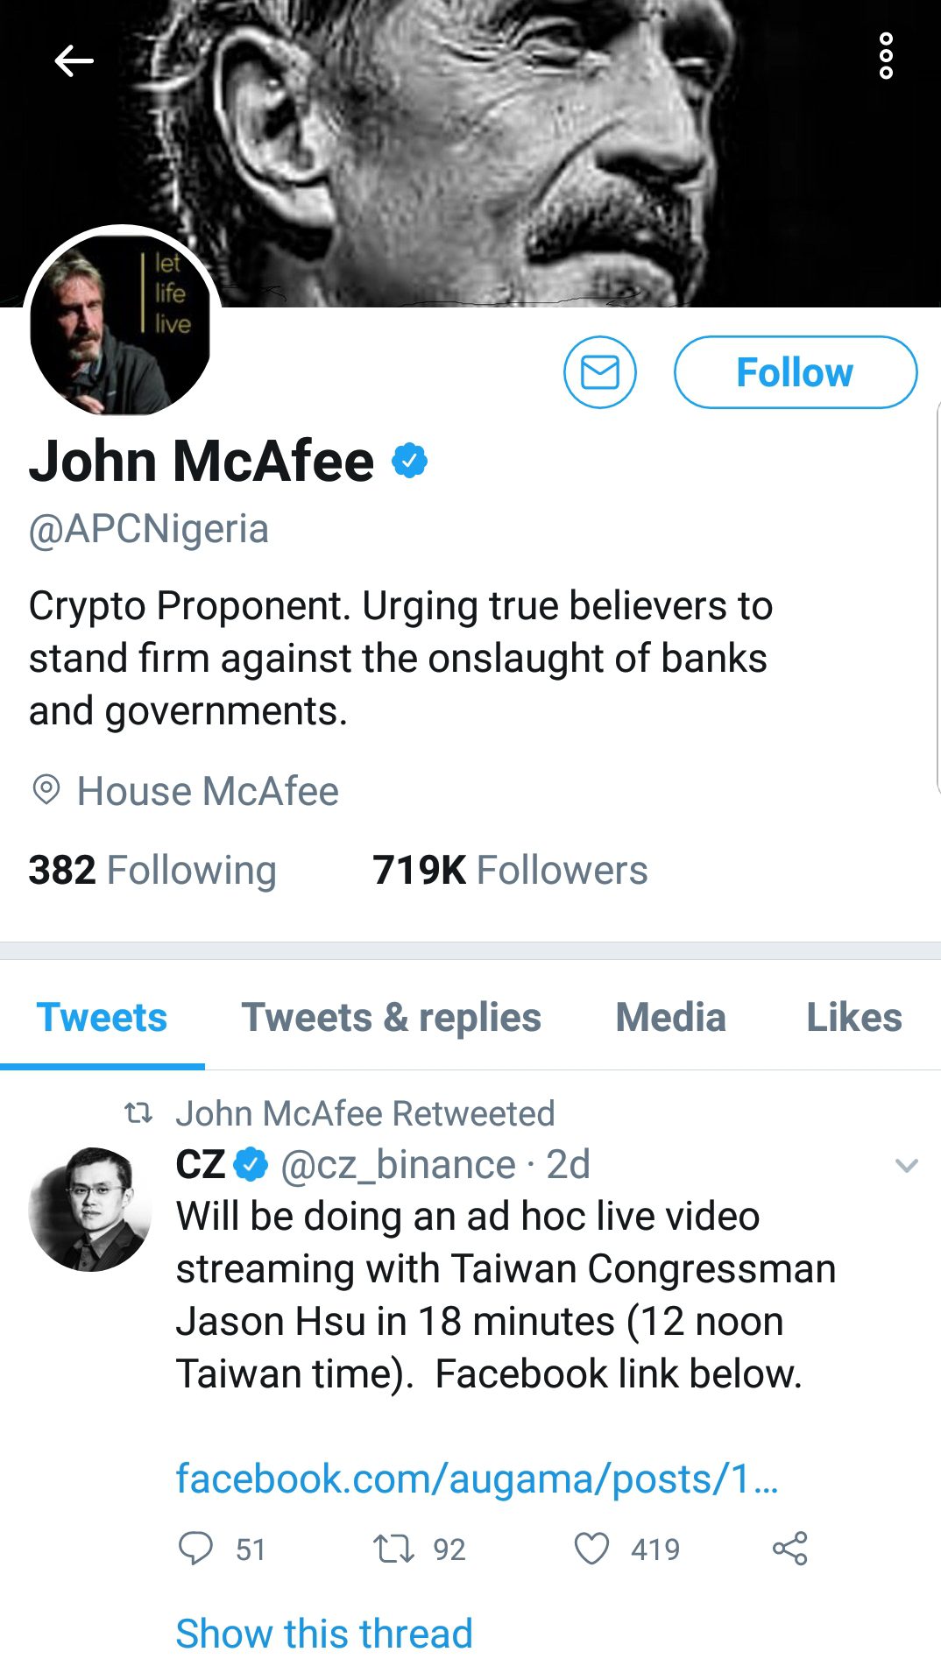Screen dimensions: 941x1673
Task: Open John McAfee's profile picture
Action: pyautogui.click(x=121, y=322)
